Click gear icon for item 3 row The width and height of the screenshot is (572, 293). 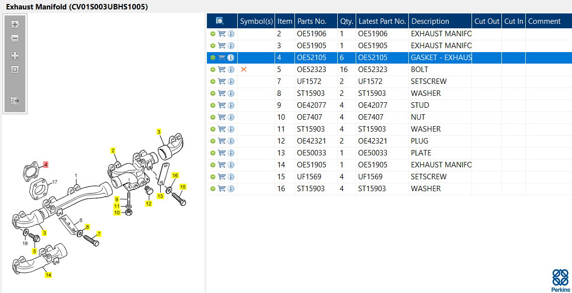(x=213, y=46)
